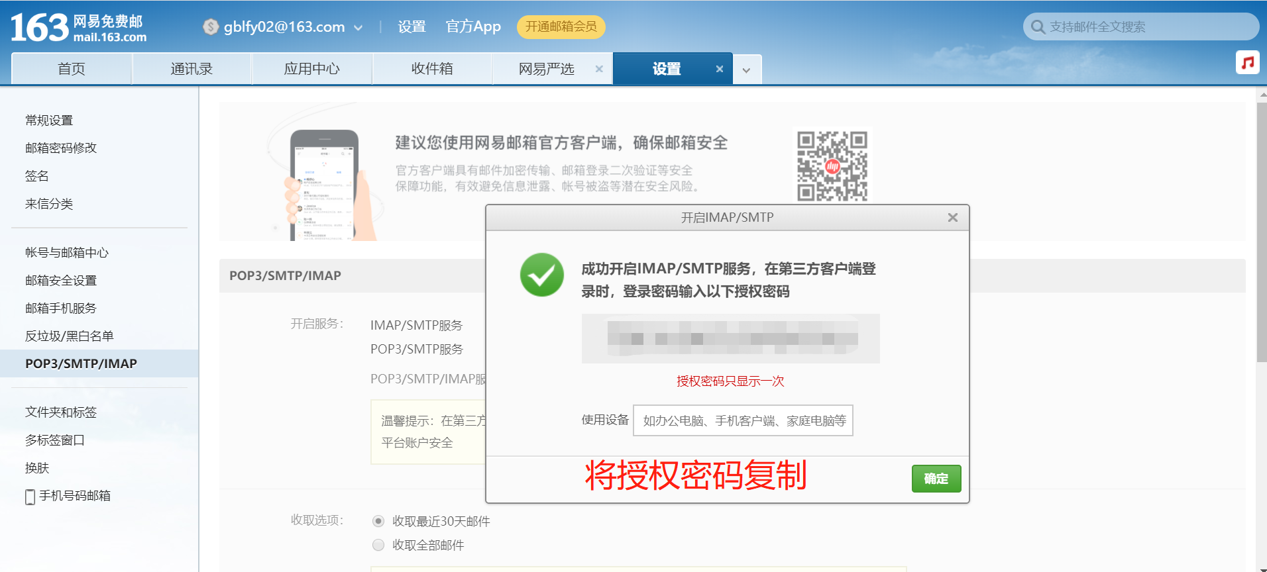Open 多标签窗口 settings
Image resolution: width=1267 pixels, height=572 pixels.
(x=55, y=440)
